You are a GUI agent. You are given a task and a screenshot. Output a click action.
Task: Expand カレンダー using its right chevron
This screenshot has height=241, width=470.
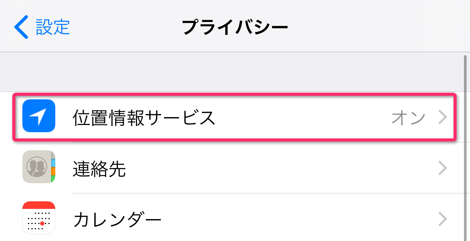click(443, 219)
